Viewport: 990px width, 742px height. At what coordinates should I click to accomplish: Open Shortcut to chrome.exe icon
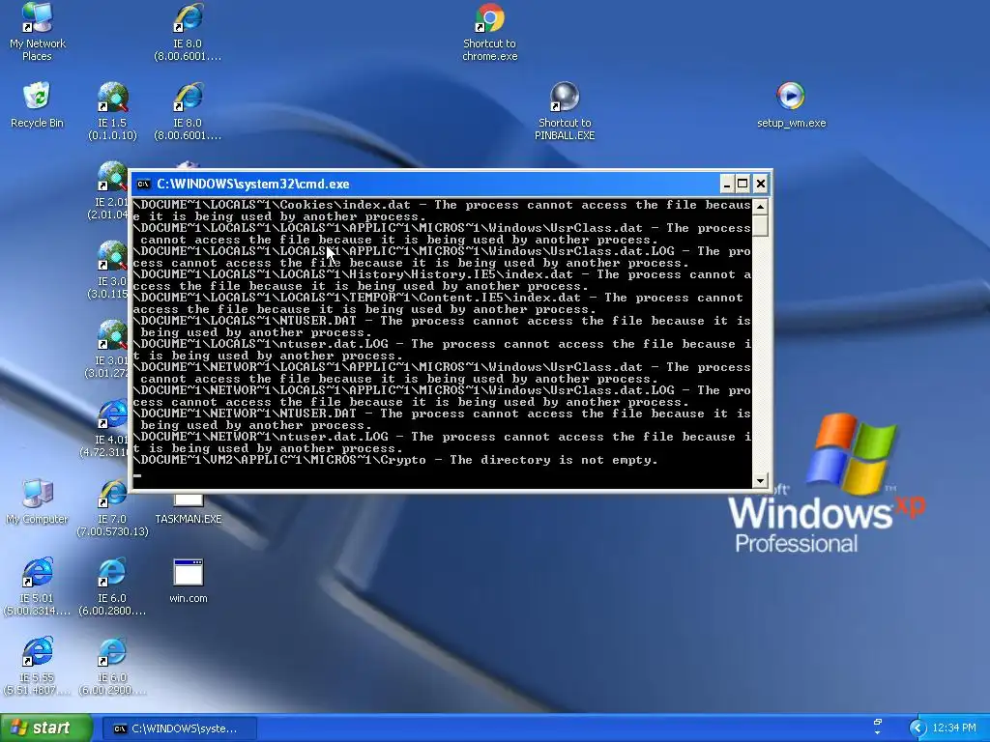point(490,32)
